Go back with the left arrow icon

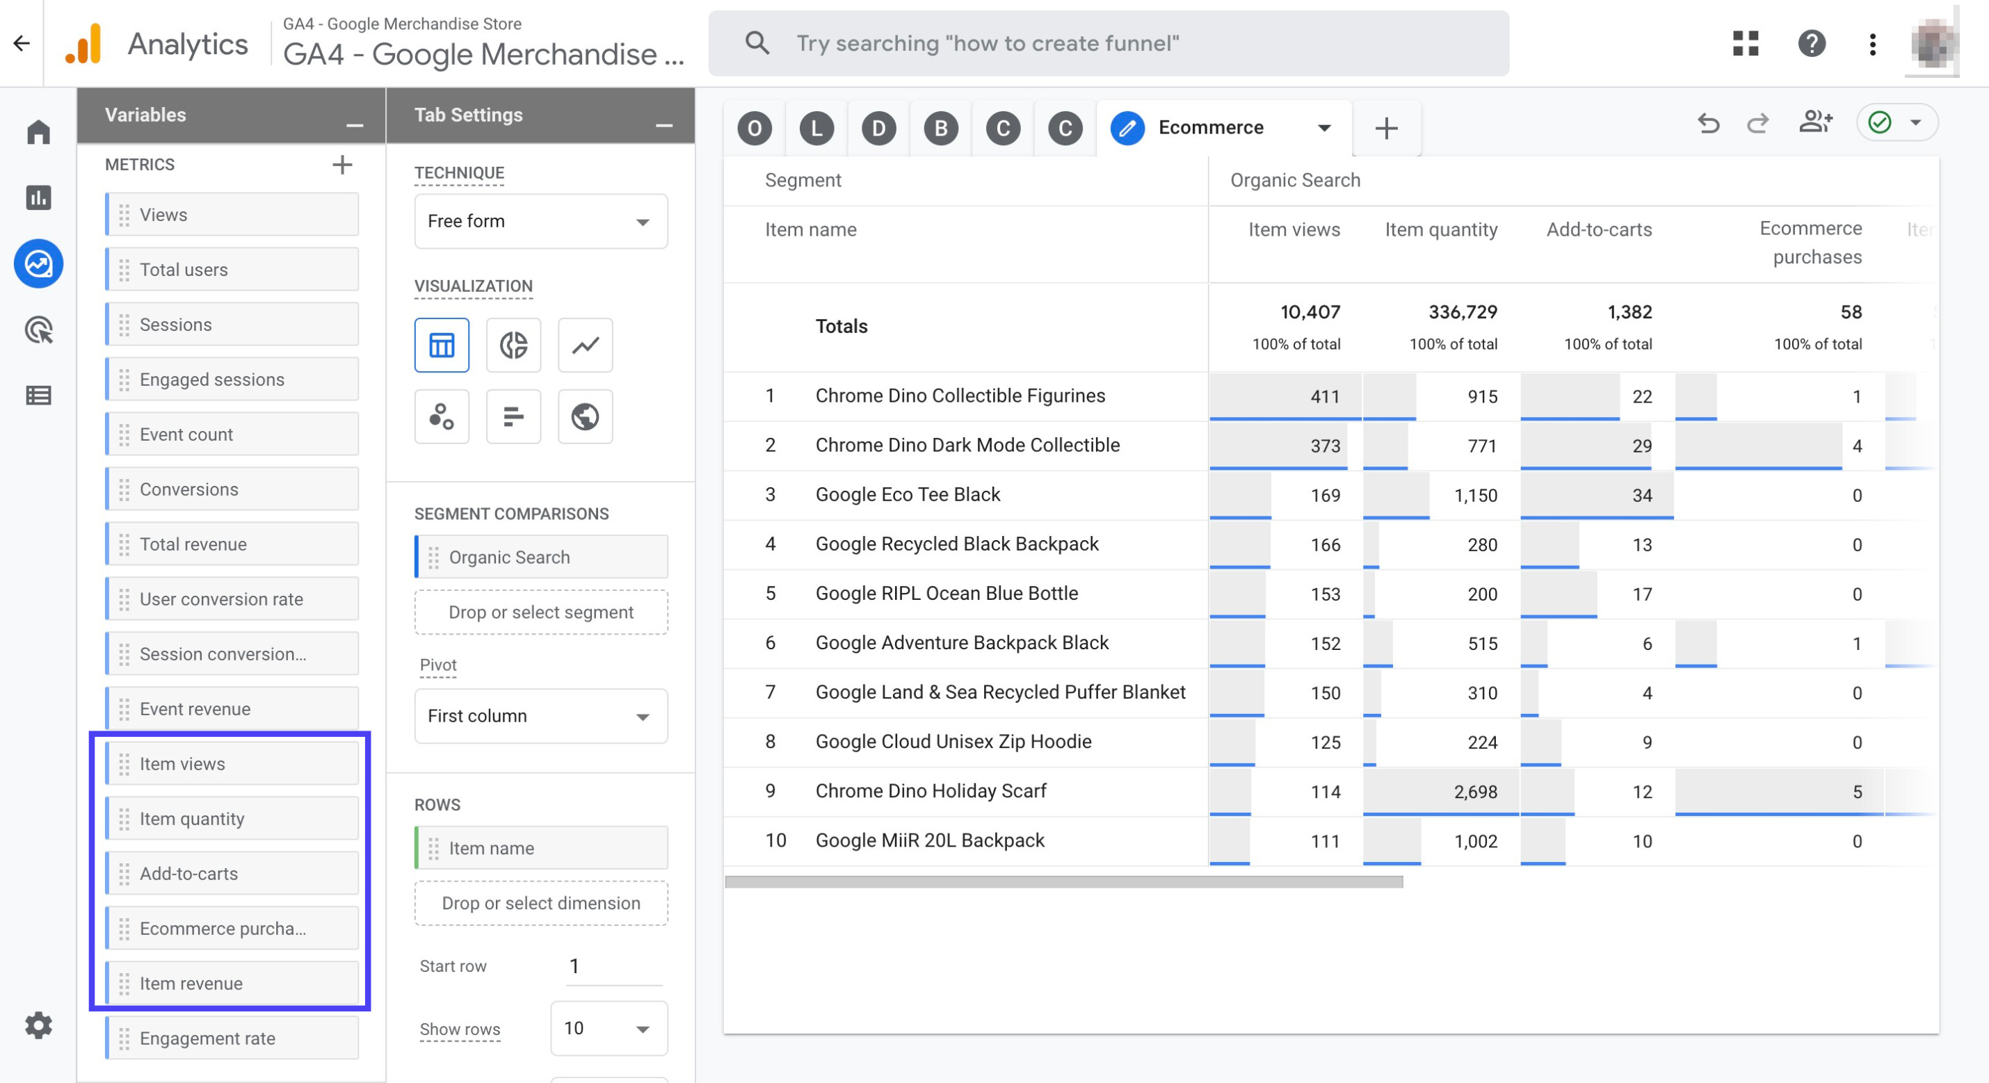coord(22,43)
